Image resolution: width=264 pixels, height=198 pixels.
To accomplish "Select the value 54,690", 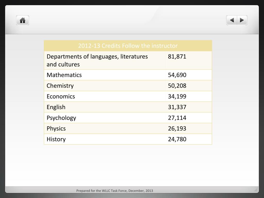I will coord(177,75).
